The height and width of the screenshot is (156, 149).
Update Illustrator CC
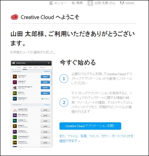point(45,77)
